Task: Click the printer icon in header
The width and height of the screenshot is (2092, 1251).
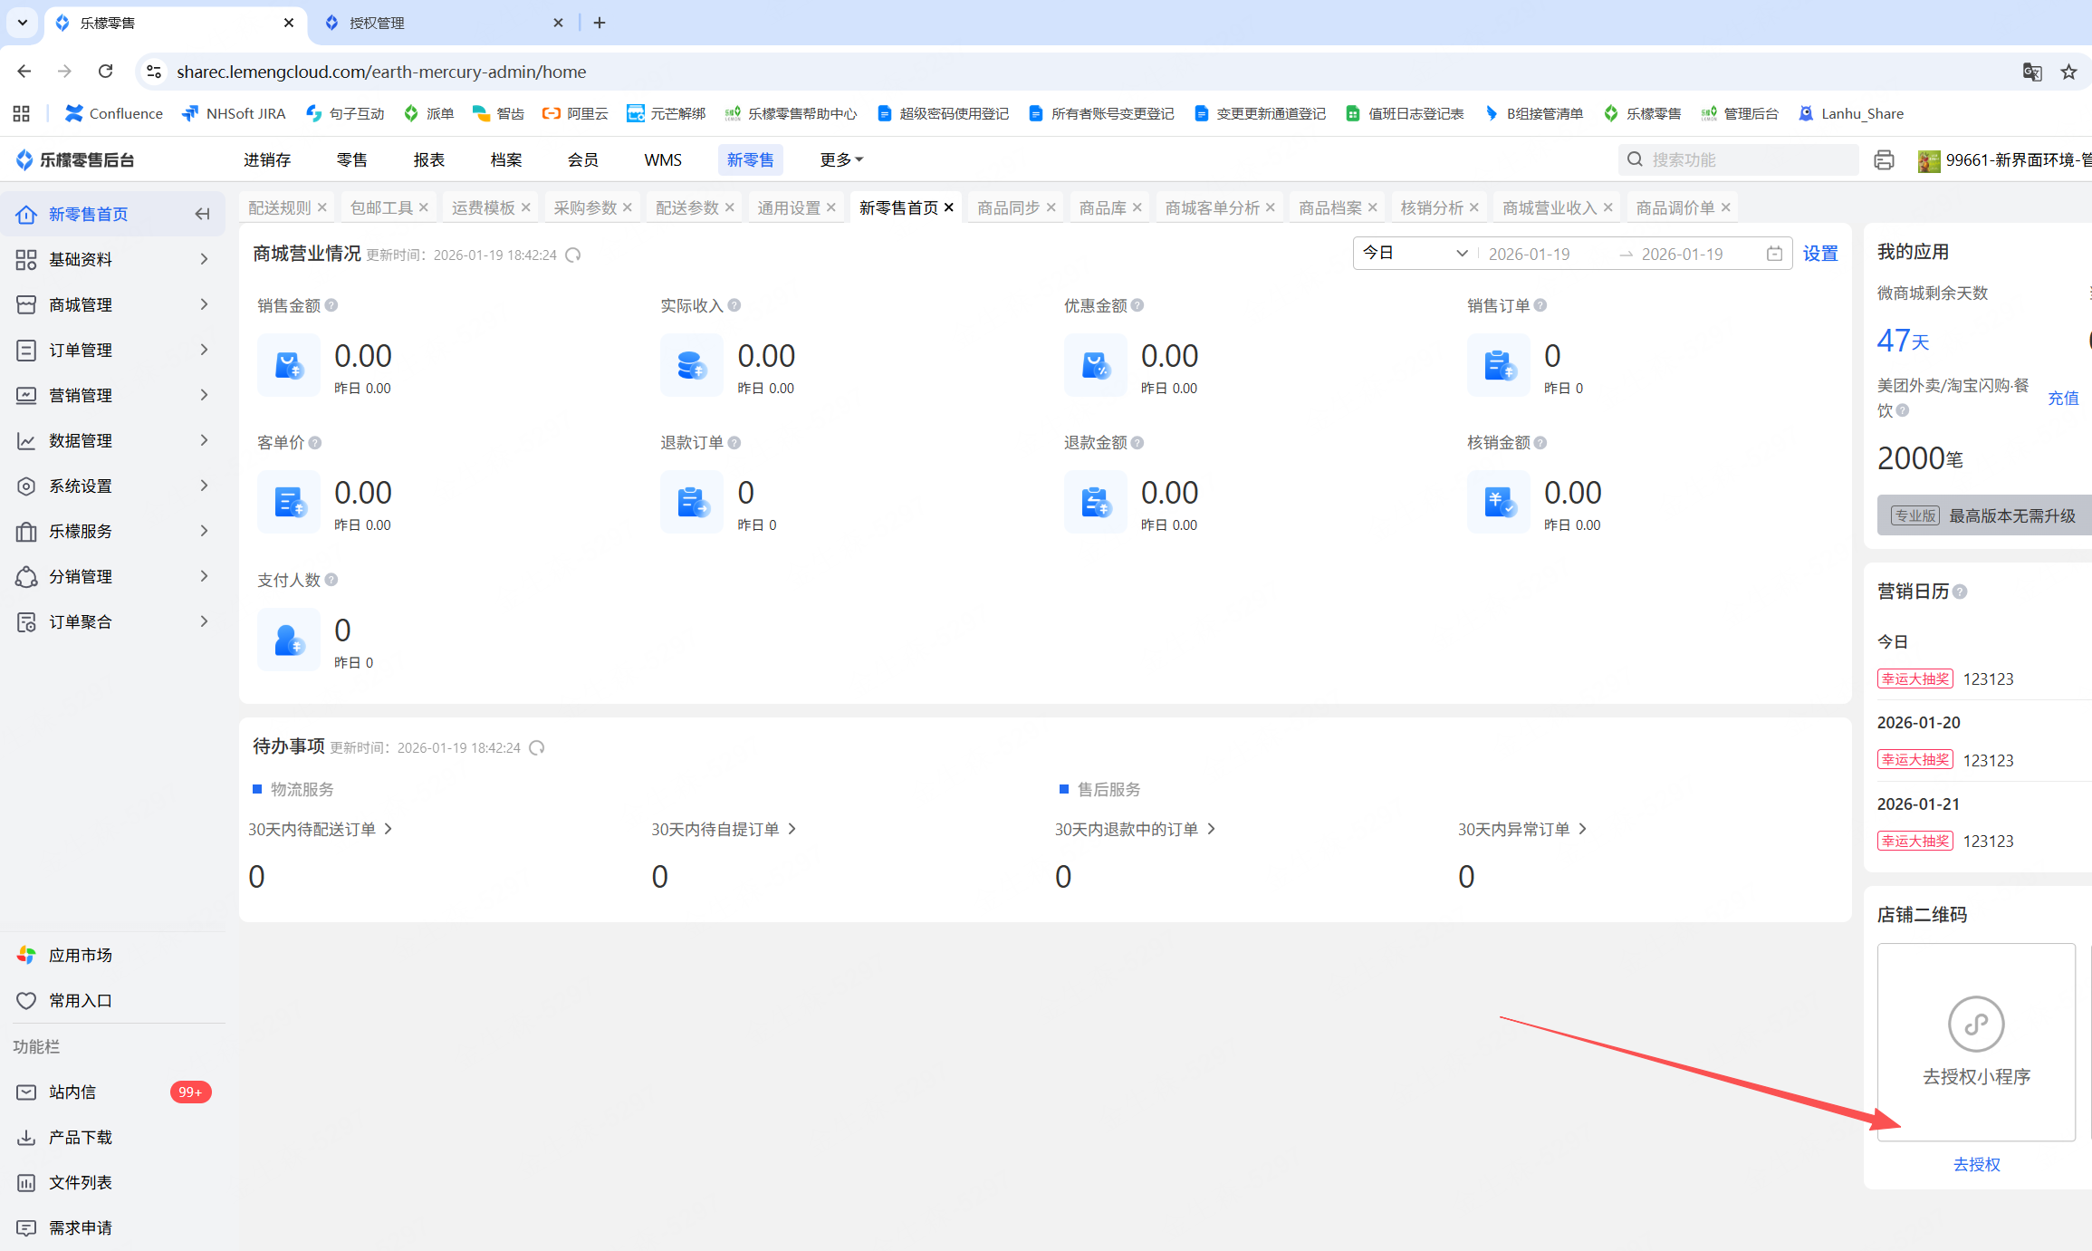Action: click(1884, 160)
